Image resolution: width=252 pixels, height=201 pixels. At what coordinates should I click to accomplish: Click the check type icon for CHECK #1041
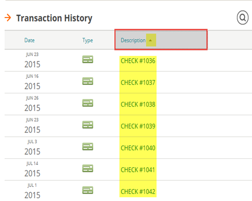click(88, 168)
